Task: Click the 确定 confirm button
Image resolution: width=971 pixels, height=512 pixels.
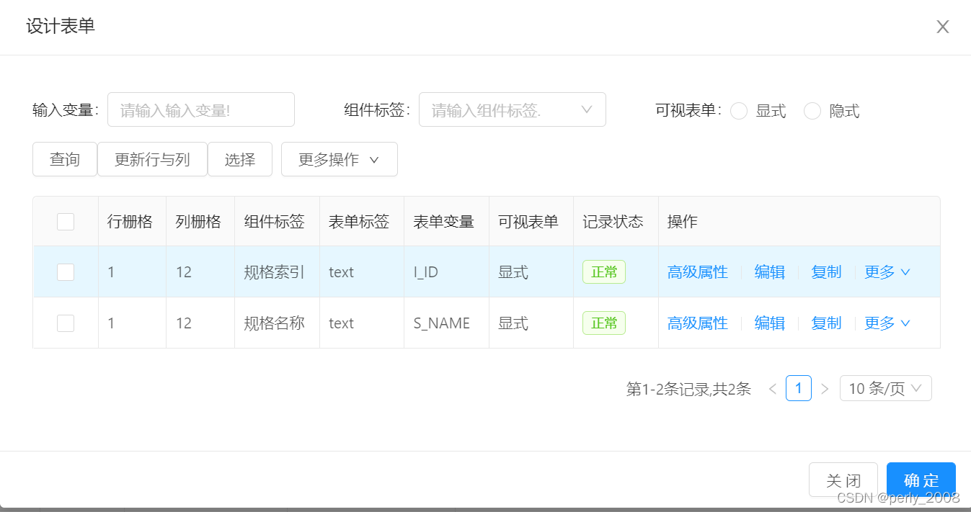Action: point(921,480)
